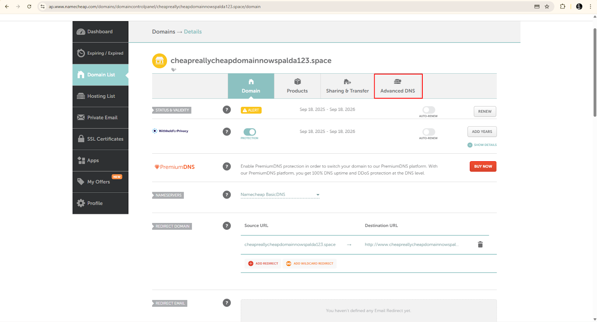Screen dimensions: 597x322
Task: Click the browser address bar URL
Action: pos(154,6)
